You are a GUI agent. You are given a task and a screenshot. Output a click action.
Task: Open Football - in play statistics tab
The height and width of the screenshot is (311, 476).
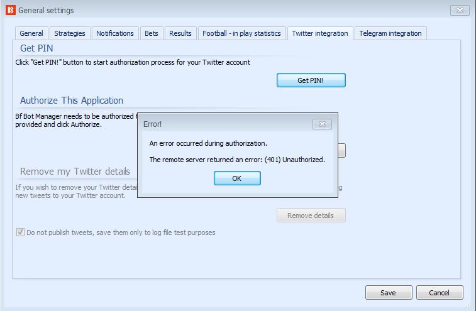coord(241,33)
